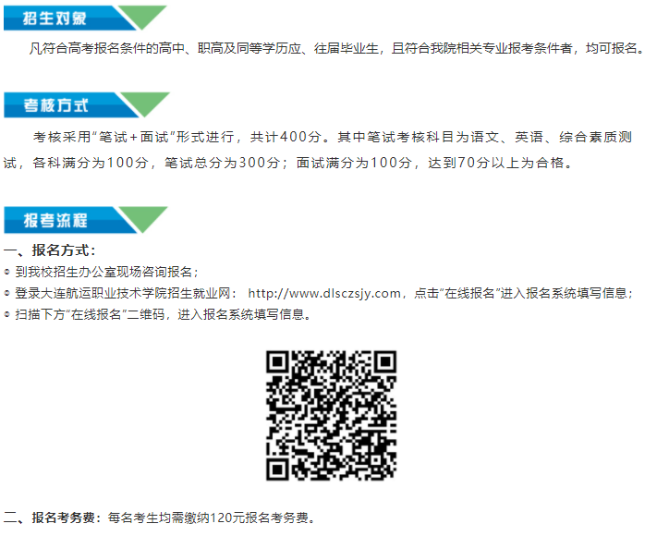Viewport: 657px width, 536px height.
Task: Click the bullet before 登录大连航运职业技术学院
Action: (6, 293)
